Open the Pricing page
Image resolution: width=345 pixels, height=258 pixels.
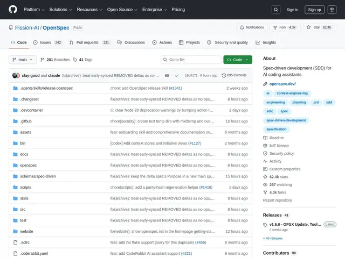(x=178, y=10)
